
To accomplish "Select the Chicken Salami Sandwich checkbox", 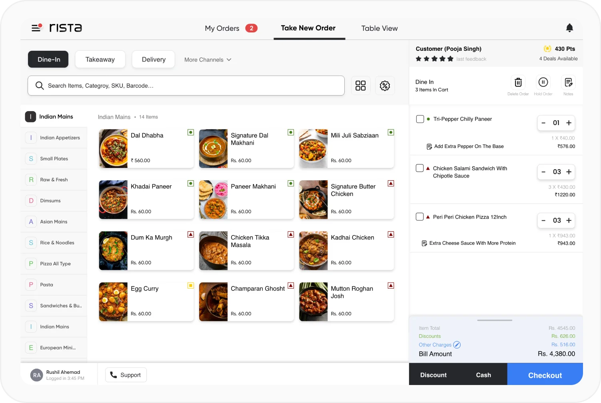I will tap(420, 168).
